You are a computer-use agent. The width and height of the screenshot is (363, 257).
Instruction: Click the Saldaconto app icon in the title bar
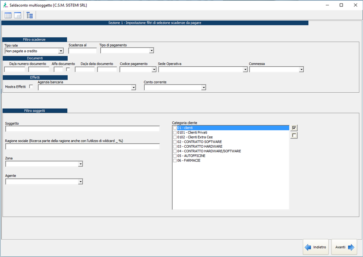click(x=6, y=5)
